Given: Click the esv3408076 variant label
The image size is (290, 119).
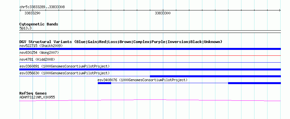Looking at the screenshot, I should 143,80.
